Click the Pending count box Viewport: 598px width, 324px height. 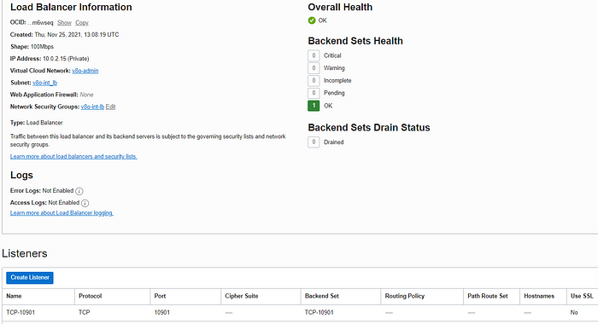click(x=314, y=93)
